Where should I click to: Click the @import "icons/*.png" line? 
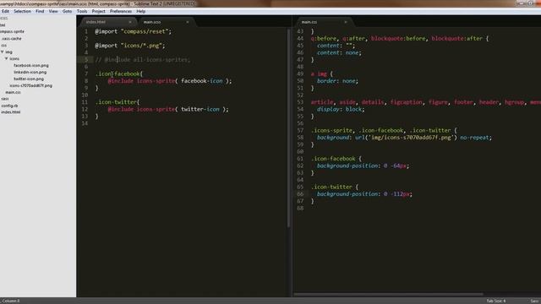pyautogui.click(x=130, y=46)
